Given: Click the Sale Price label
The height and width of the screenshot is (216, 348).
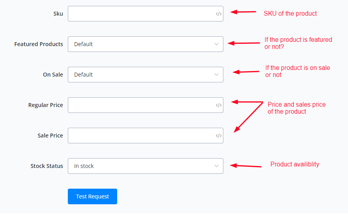Looking at the screenshot, I should (50, 136).
